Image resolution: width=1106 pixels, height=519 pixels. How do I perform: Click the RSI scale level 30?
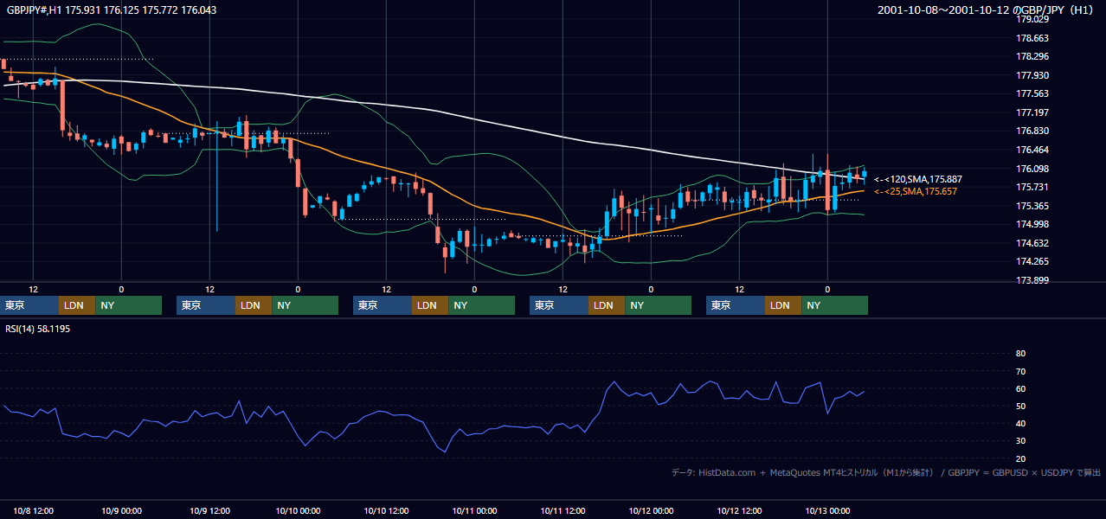(x=1020, y=441)
